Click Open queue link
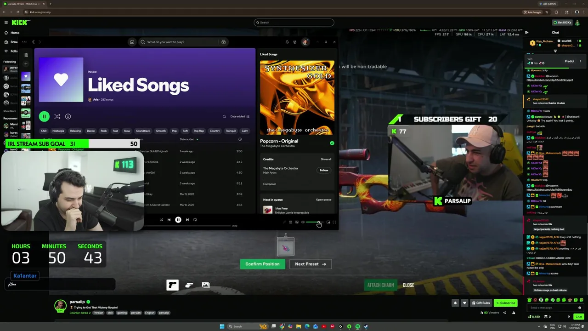588x331 pixels. point(323,200)
